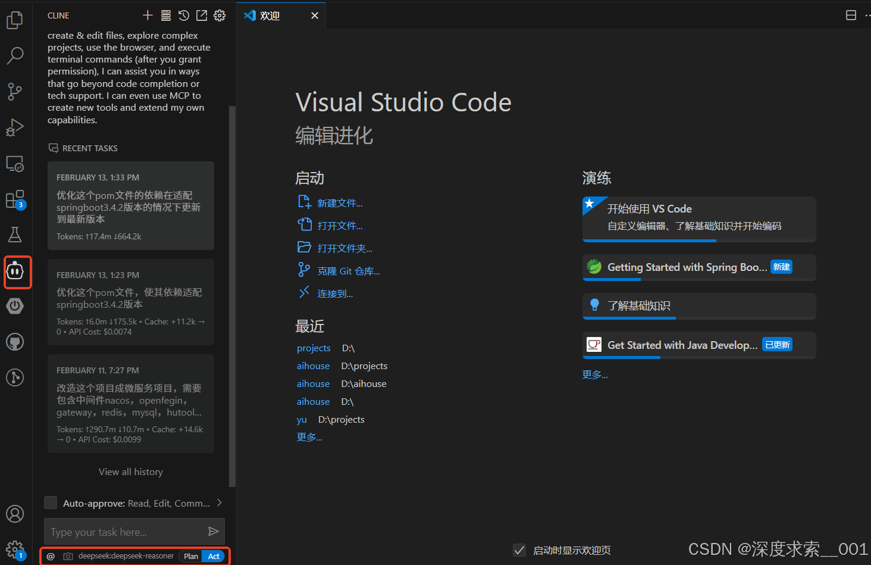
Task: Open the Cline robot icon
Action: pos(15,271)
